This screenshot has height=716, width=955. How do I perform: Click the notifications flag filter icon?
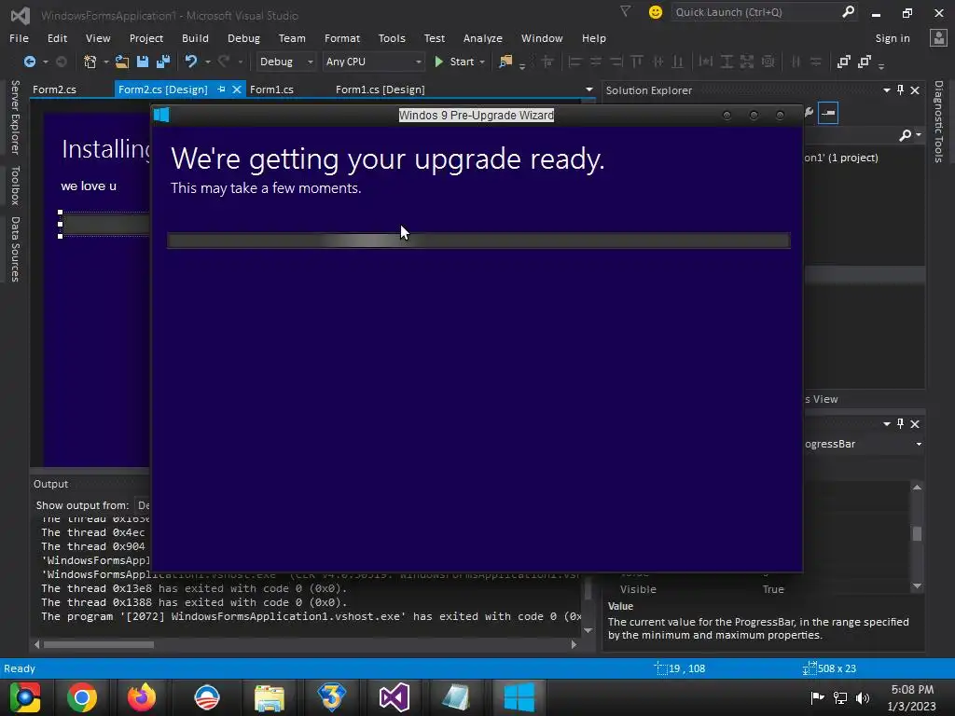[x=626, y=11]
